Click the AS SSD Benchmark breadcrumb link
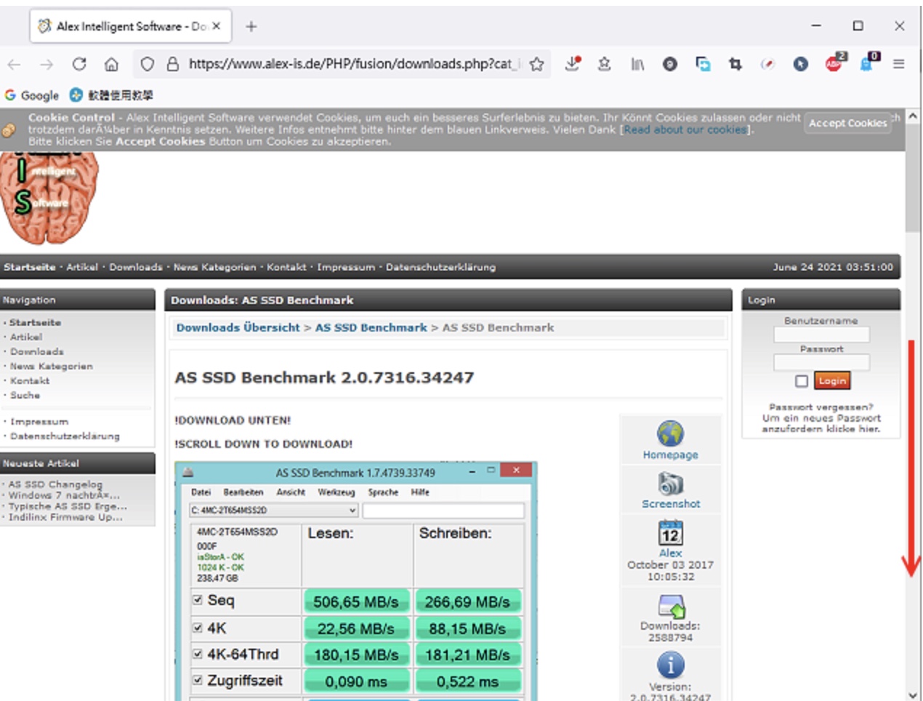 (x=371, y=327)
